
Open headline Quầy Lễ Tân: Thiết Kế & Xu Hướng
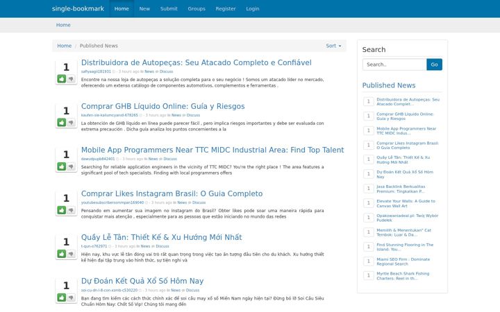tap(161, 237)
